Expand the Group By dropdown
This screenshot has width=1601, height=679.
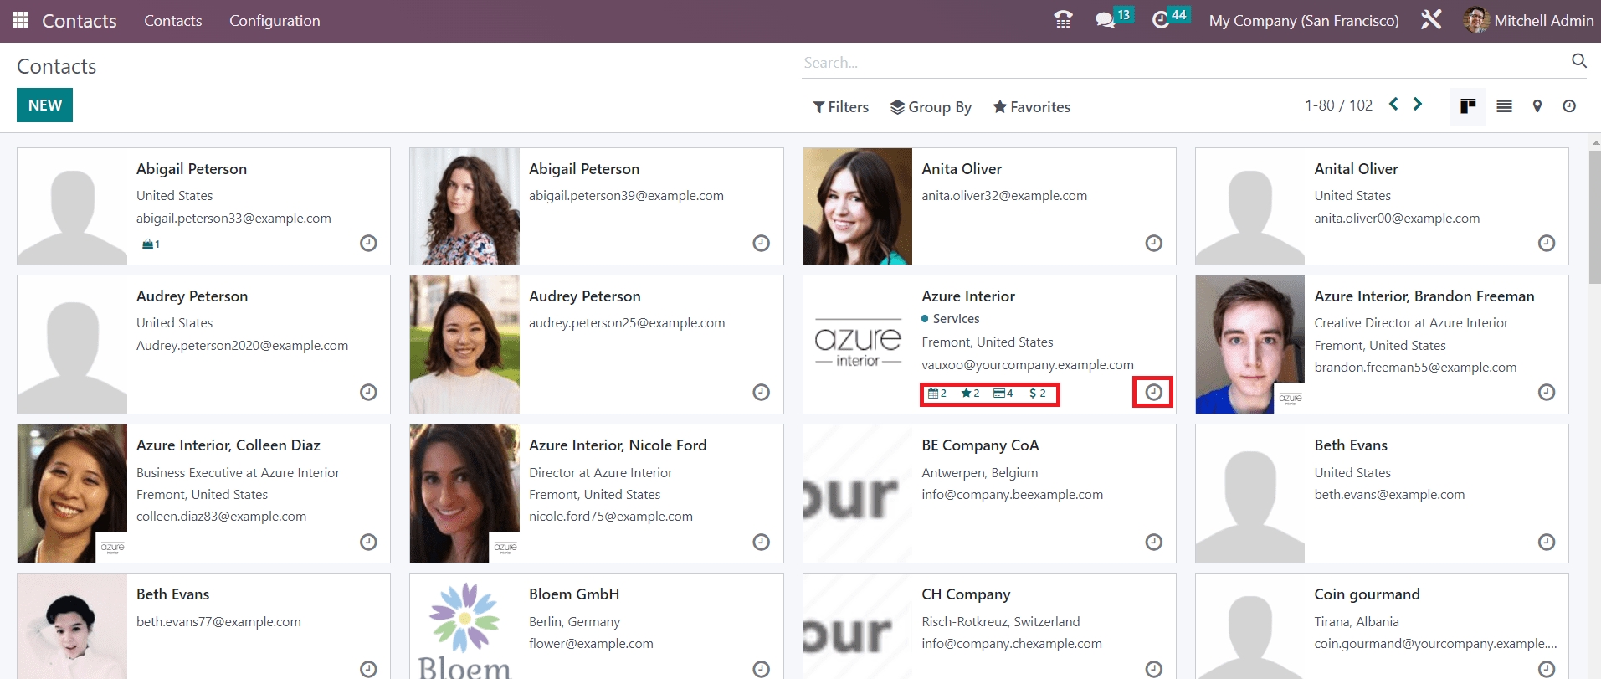tap(931, 107)
